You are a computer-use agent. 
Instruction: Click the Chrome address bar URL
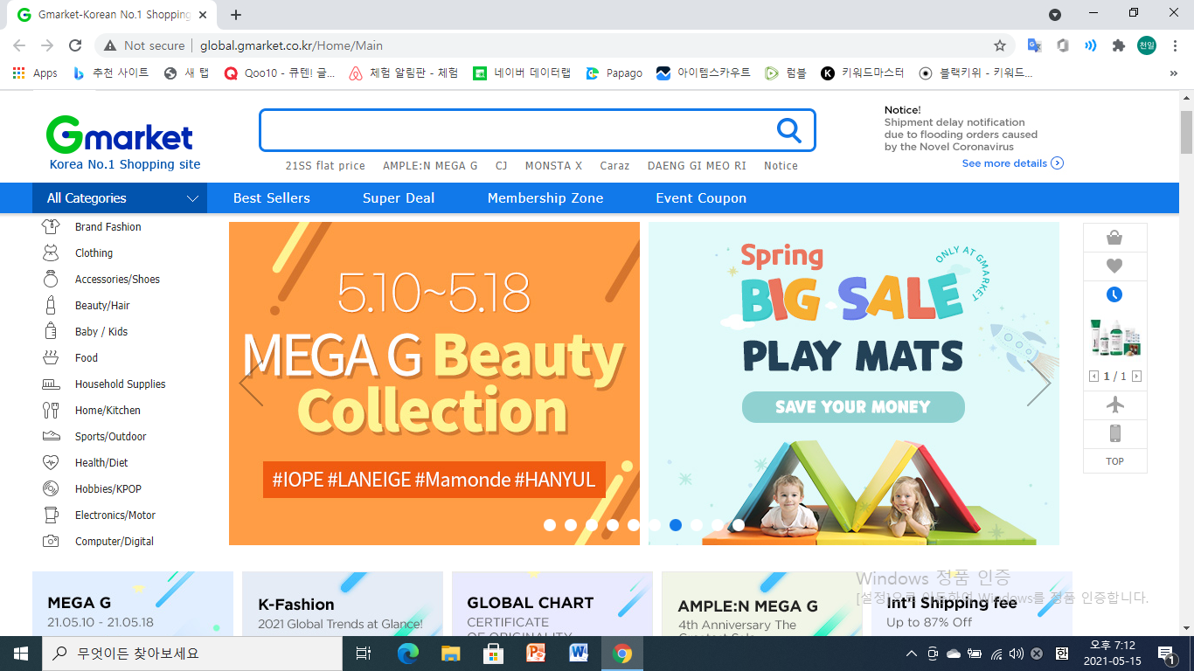tap(291, 45)
